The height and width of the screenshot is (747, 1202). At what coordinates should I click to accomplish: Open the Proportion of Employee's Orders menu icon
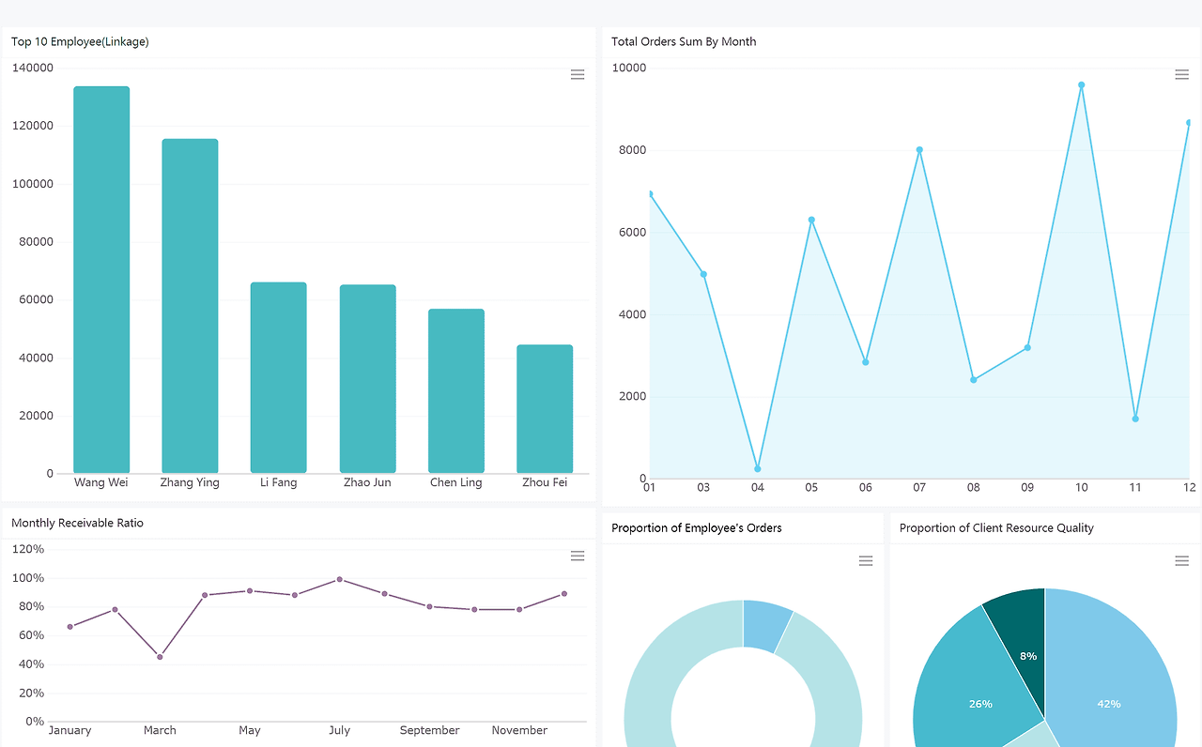tap(866, 561)
